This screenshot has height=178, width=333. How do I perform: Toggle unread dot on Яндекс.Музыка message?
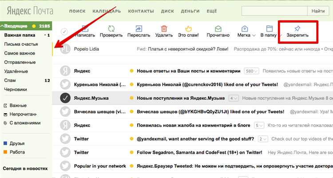pyautogui.click(x=131, y=98)
